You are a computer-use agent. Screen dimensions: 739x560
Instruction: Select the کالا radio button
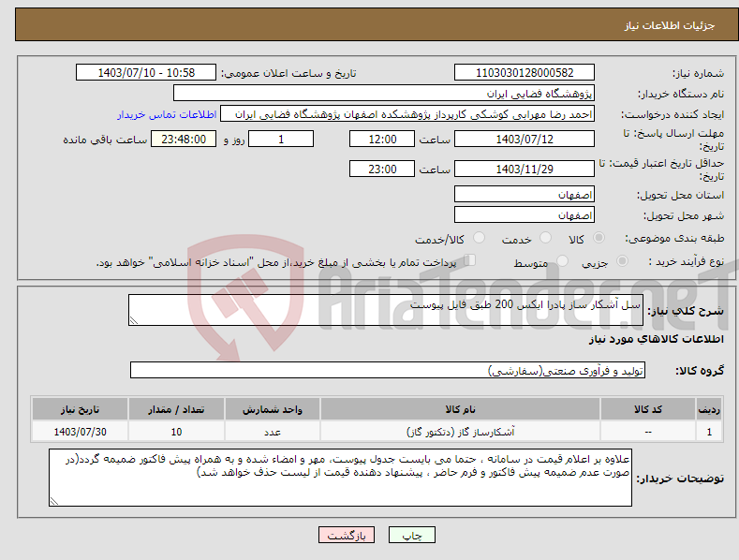point(599,238)
